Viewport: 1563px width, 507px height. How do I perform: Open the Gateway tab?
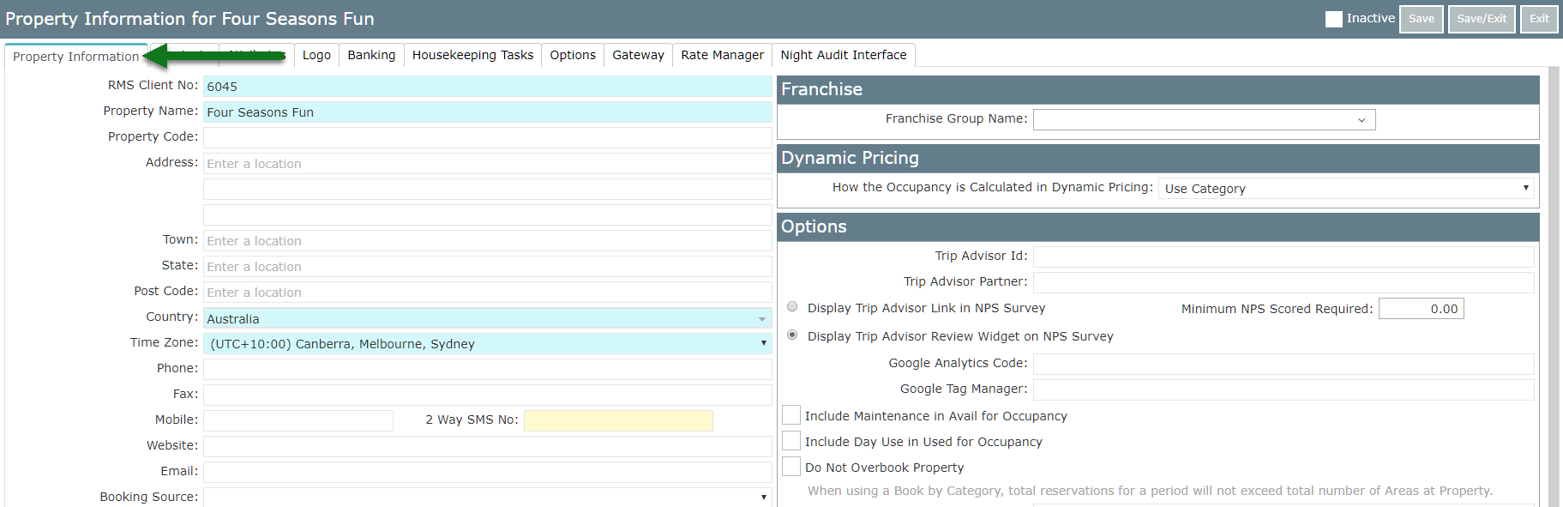638,55
